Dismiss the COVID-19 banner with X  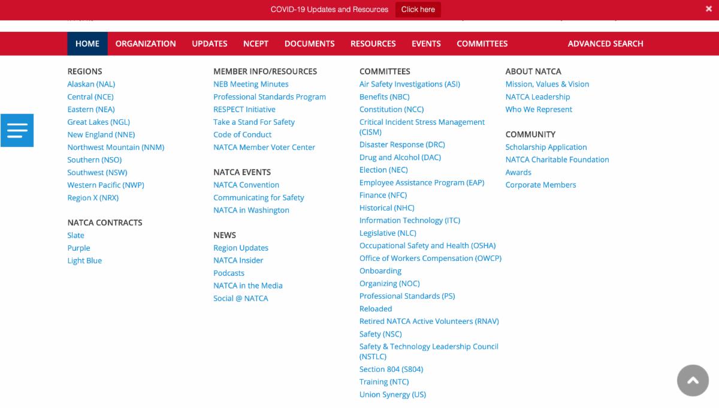point(709,9)
